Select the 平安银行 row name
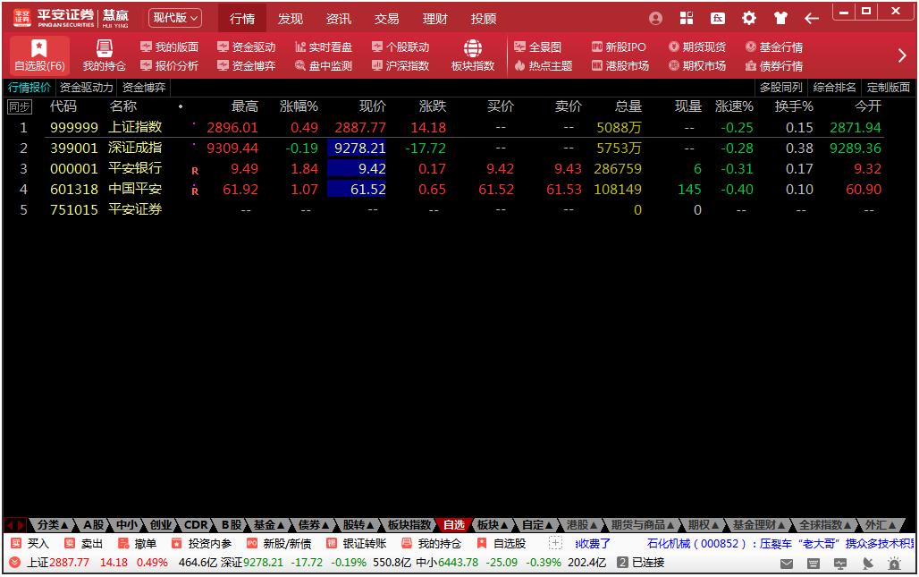 135,168
